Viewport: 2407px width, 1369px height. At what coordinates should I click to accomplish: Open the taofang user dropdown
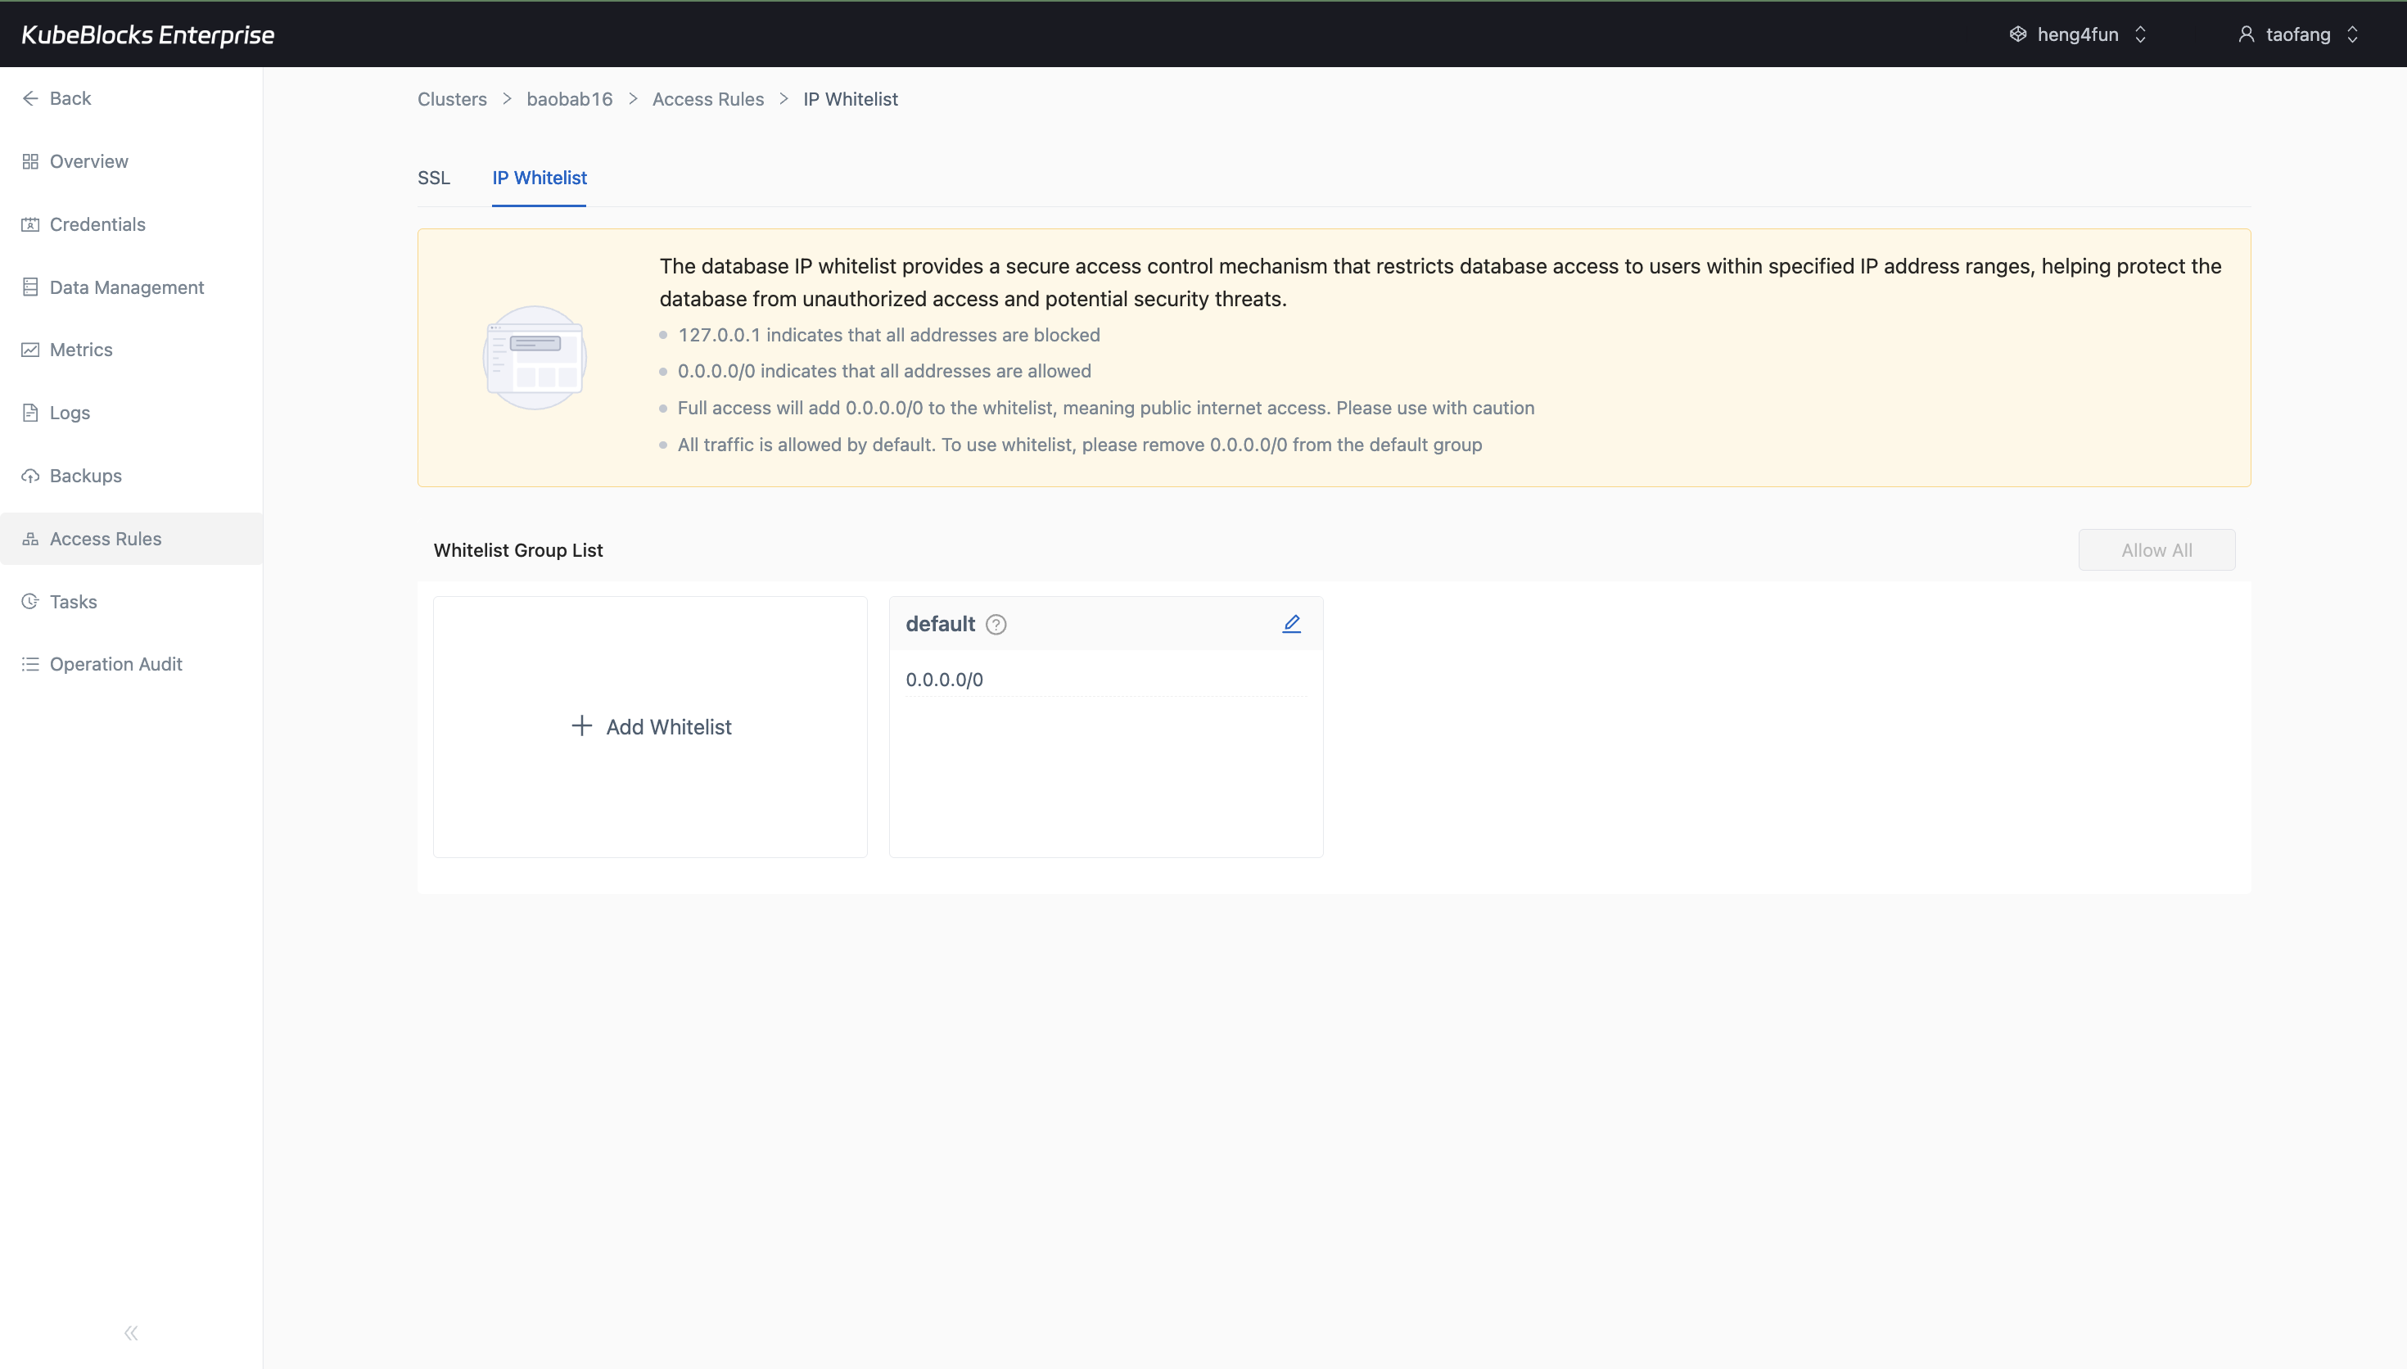[x=2299, y=34]
